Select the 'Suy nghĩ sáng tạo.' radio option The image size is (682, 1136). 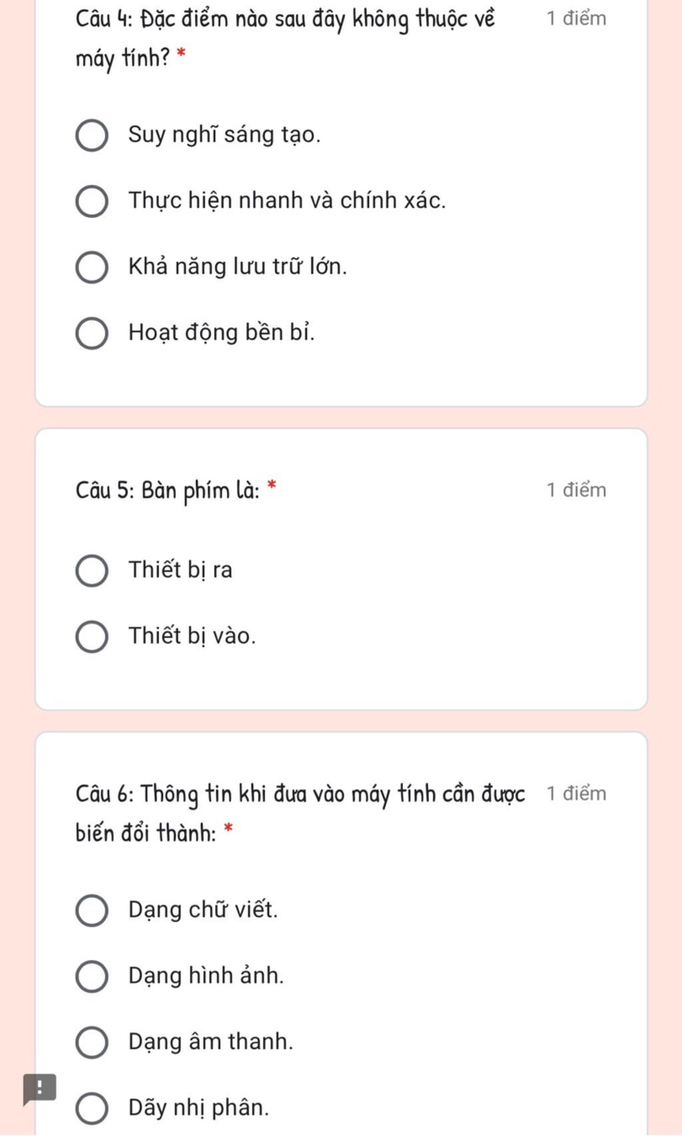coord(92,136)
